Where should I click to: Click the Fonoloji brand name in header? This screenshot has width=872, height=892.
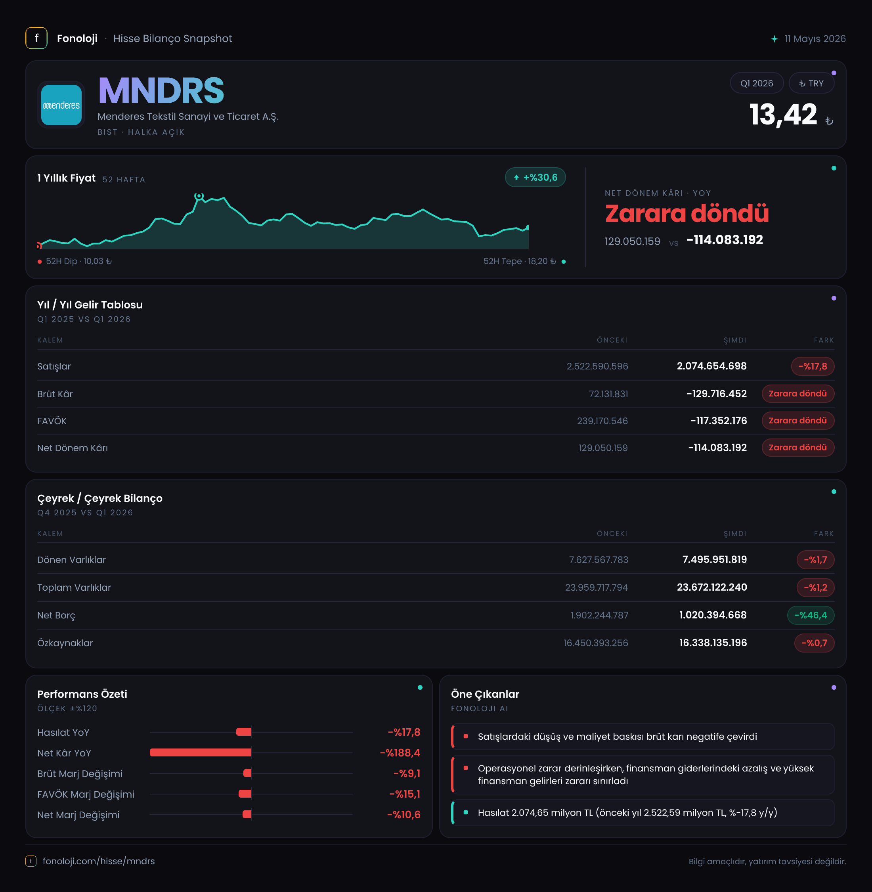77,38
